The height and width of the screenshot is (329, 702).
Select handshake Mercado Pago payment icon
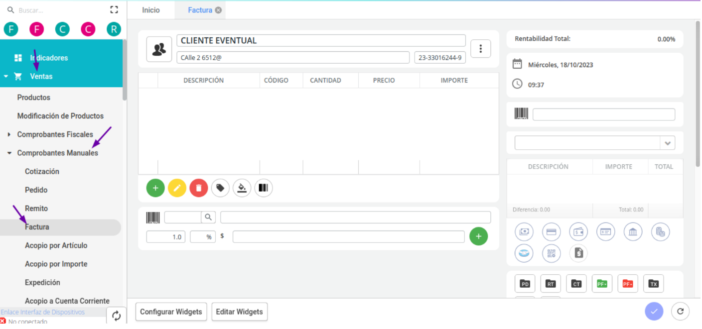pos(524,253)
